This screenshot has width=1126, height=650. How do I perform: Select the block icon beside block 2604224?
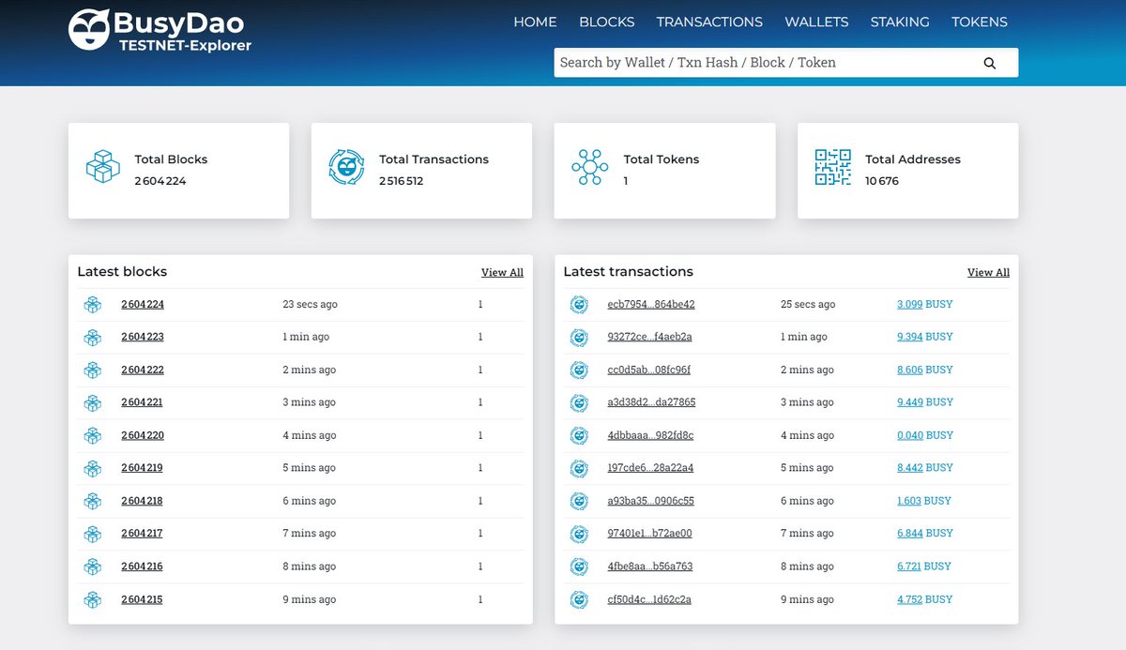pyautogui.click(x=92, y=304)
